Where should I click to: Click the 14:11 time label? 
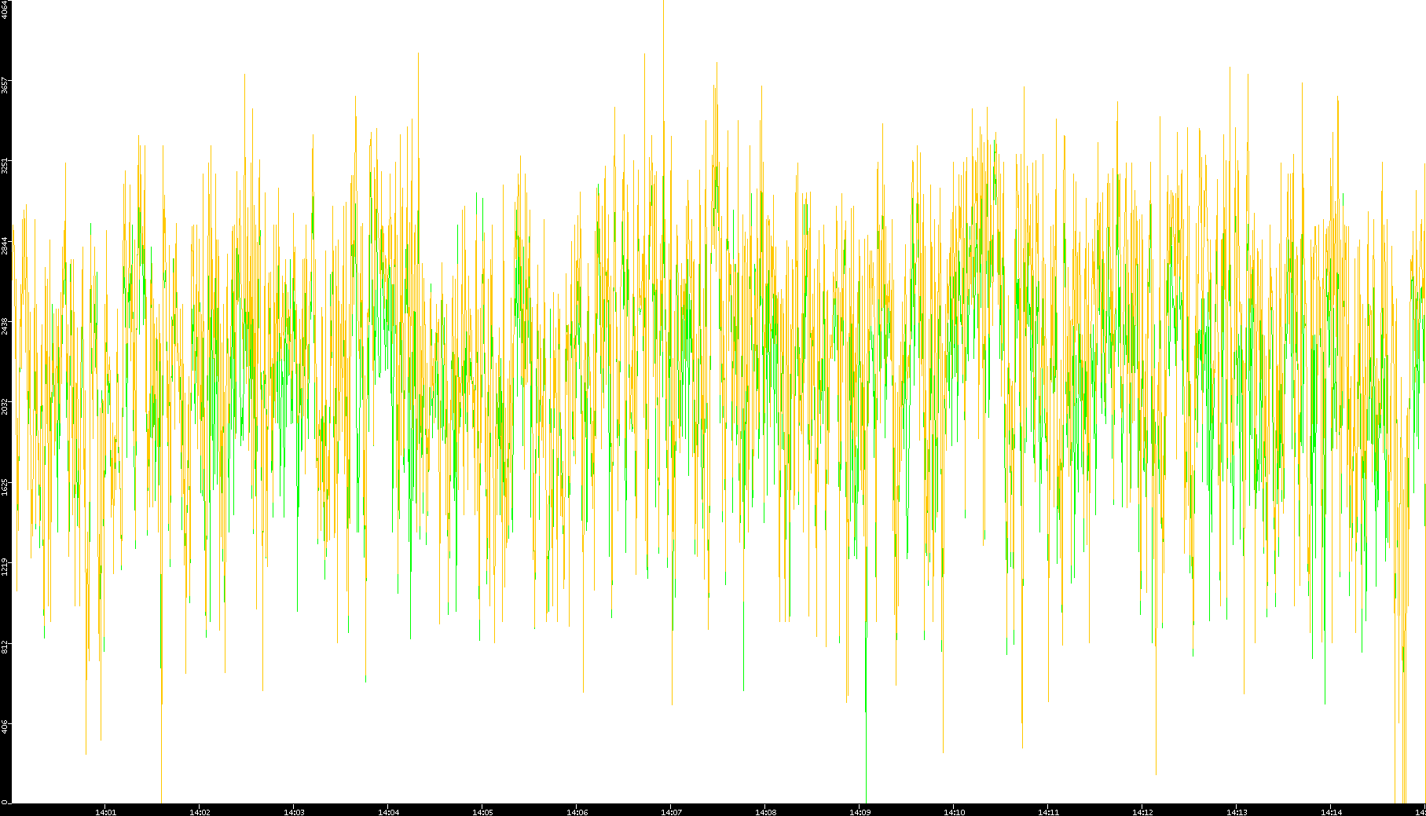(1049, 812)
